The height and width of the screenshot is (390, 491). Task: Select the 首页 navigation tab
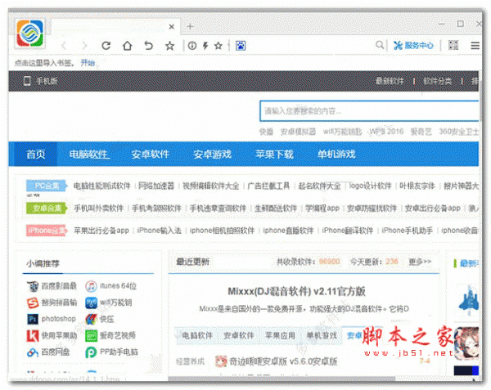point(35,155)
